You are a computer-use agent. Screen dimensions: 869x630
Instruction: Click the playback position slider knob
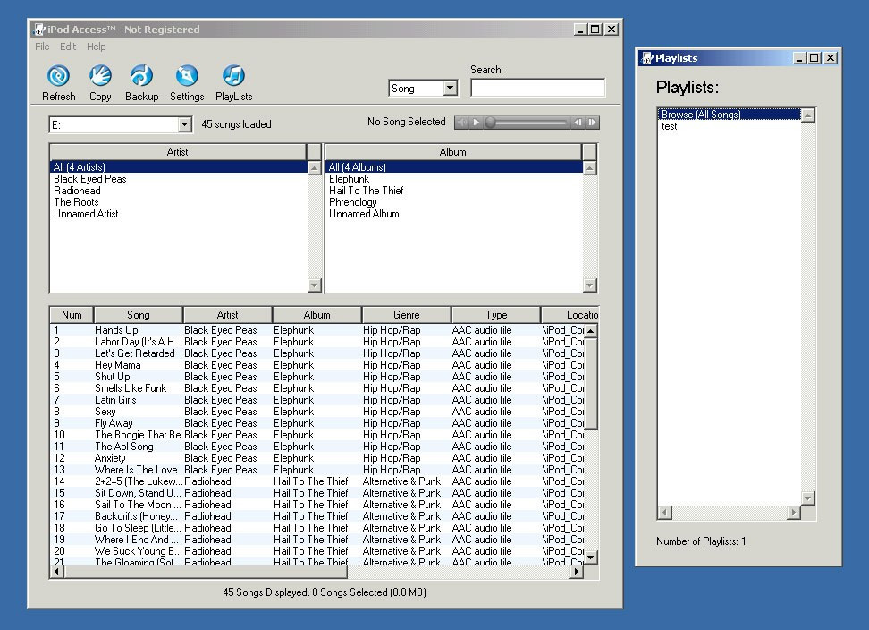(490, 123)
